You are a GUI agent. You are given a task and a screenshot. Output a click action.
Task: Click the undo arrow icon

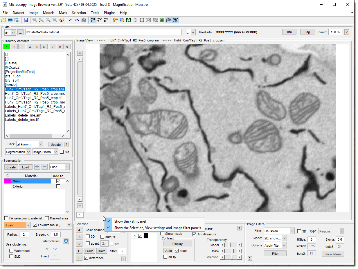tap(70, 20)
